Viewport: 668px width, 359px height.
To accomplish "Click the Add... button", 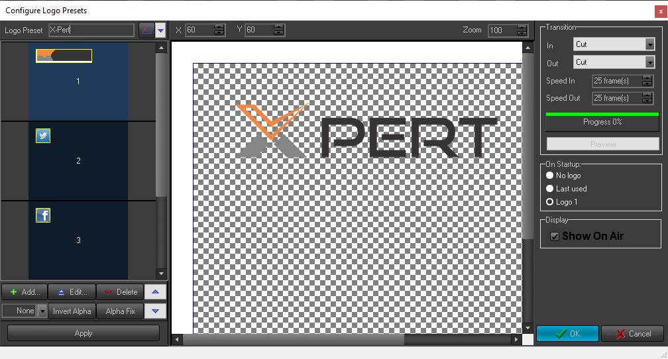I will pos(25,291).
